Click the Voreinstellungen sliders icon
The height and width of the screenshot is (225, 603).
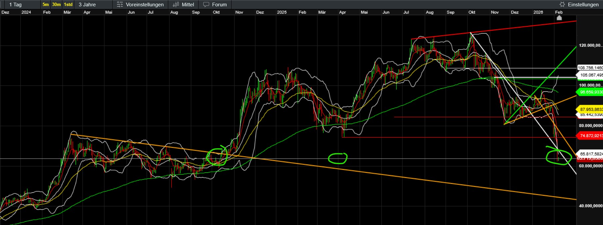point(120,5)
